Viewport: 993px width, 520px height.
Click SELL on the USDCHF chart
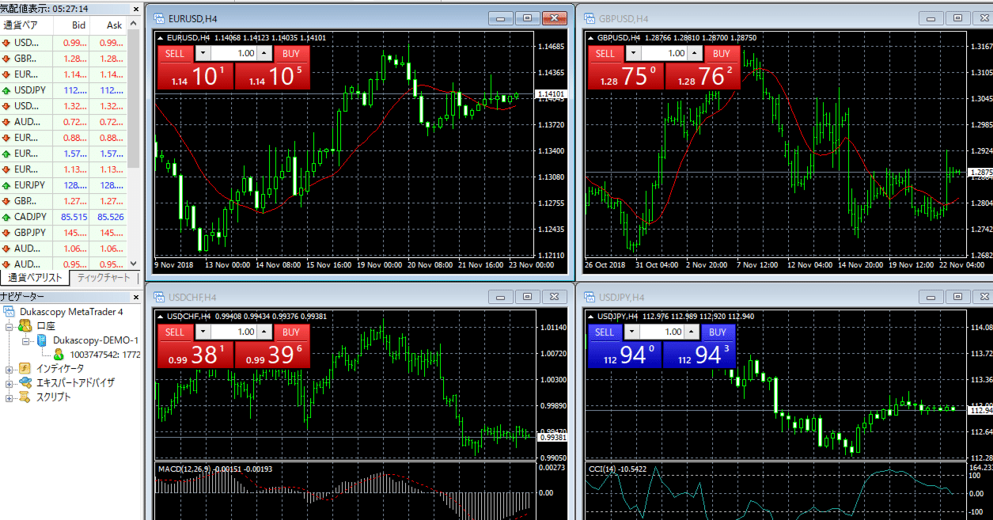tap(175, 332)
